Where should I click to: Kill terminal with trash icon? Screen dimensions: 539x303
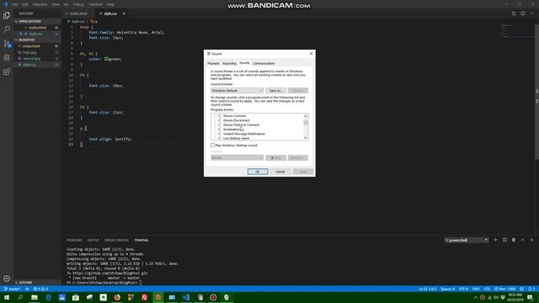pos(514,240)
